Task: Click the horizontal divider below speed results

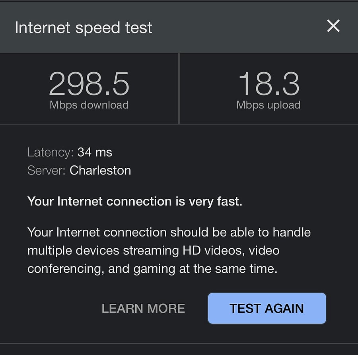Action: click(179, 124)
